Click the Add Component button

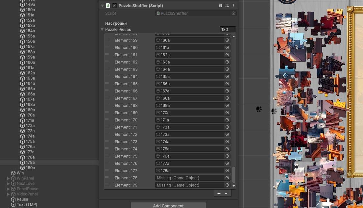pyautogui.click(x=168, y=205)
